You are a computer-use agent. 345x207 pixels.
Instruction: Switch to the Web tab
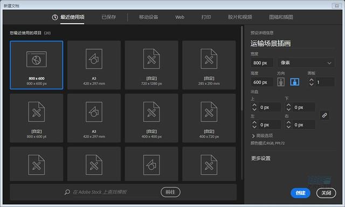point(180,17)
